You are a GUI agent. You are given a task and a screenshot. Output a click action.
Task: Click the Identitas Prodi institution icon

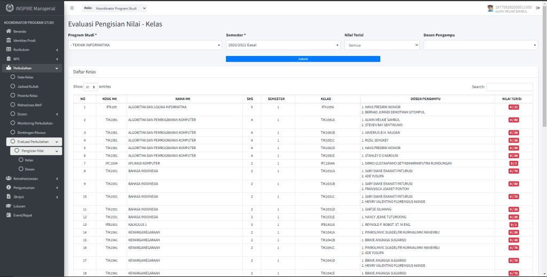coord(9,40)
